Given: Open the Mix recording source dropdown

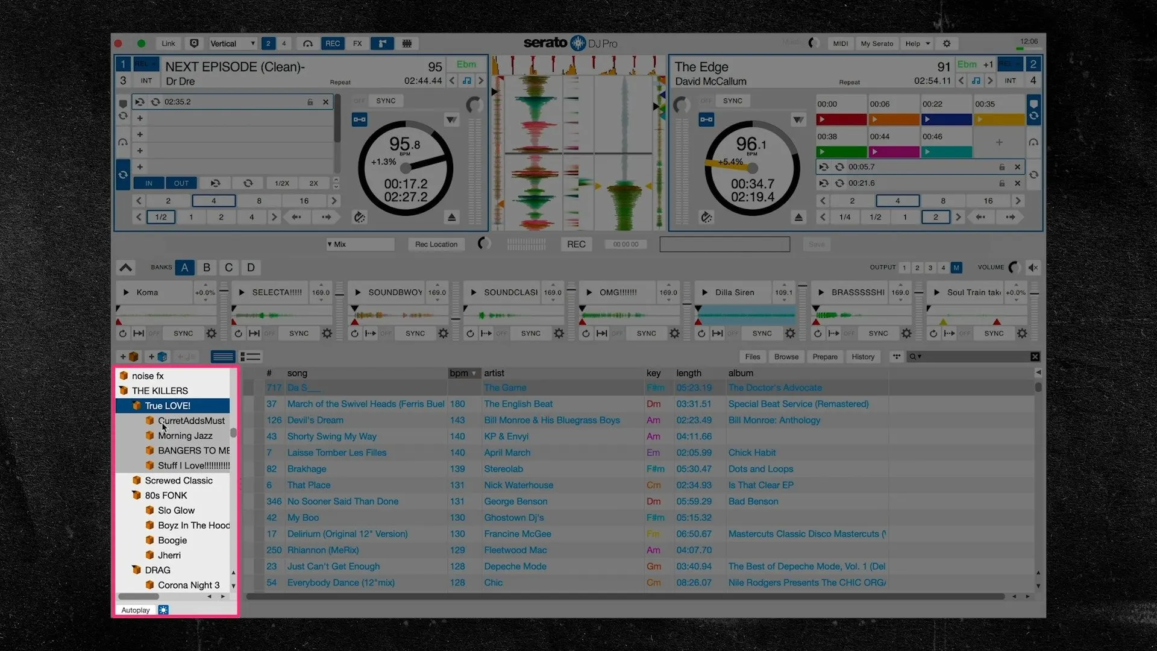Looking at the screenshot, I should (x=360, y=244).
